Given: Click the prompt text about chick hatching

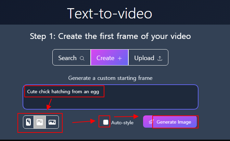Looking at the screenshot, I should (63, 92).
